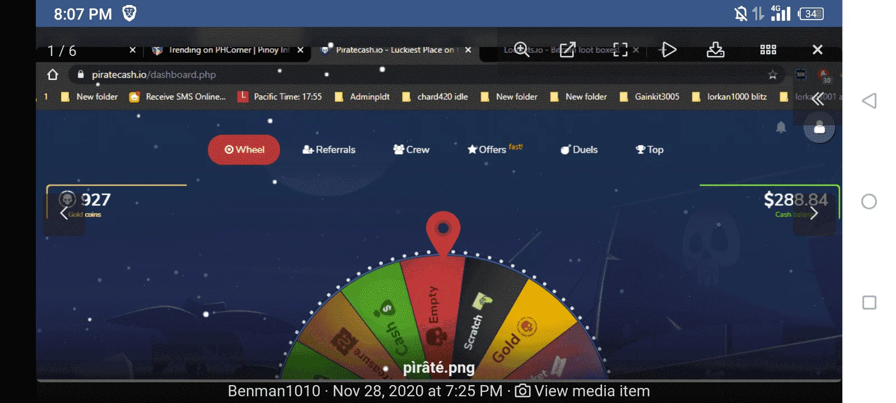Close the media viewer X
Screen dimensions: 896x403
point(818,49)
